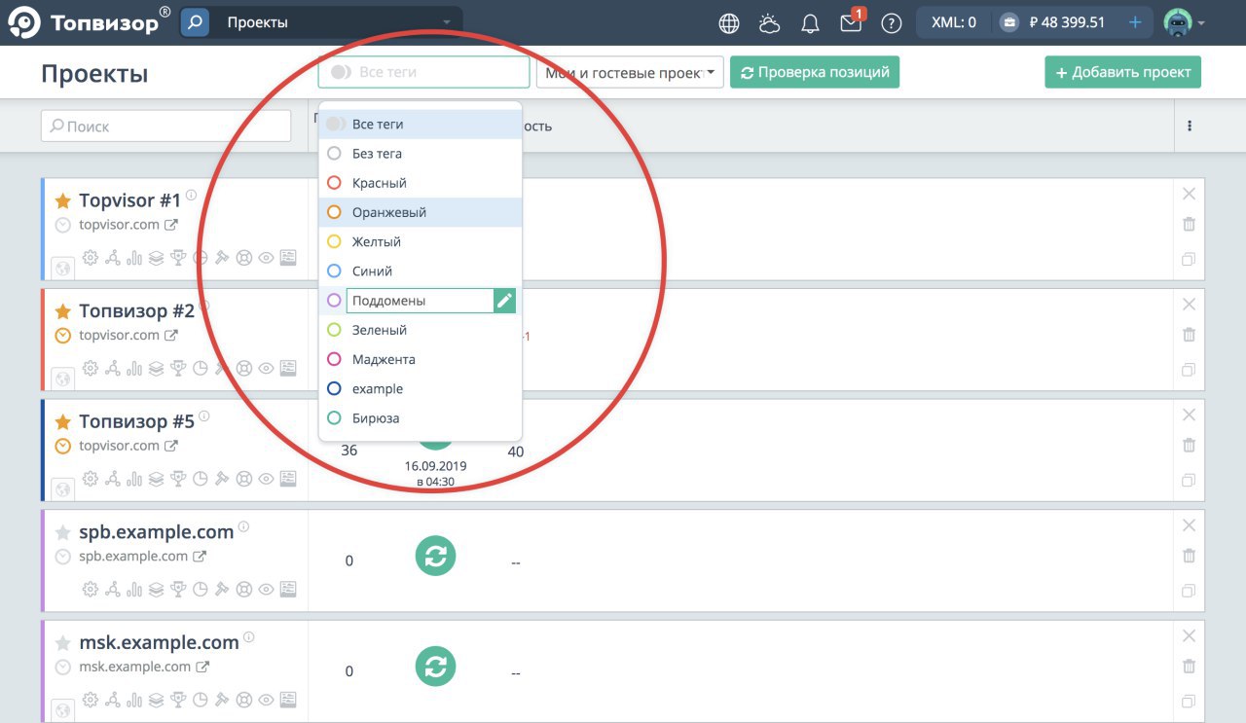Click the lifebuoy icon for Топвизор #5
Screen dimensions: 1246x723
point(243,479)
